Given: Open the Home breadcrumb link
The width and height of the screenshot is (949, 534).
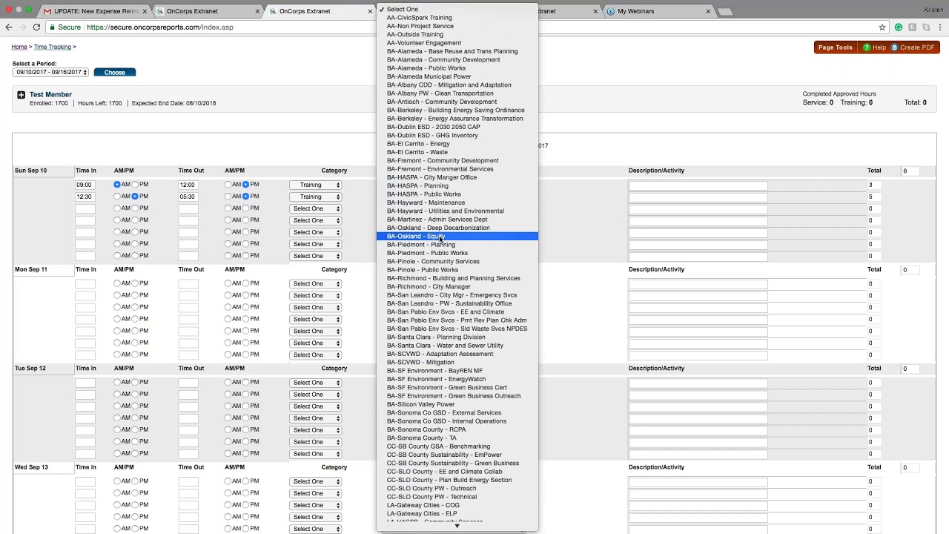Looking at the screenshot, I should (x=19, y=47).
